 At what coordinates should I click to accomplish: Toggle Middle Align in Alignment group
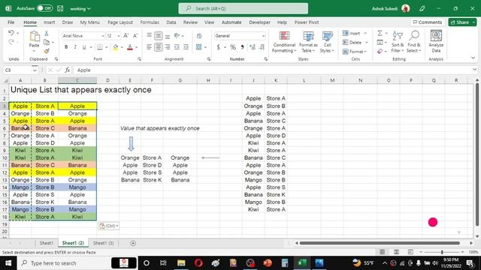coord(159,36)
